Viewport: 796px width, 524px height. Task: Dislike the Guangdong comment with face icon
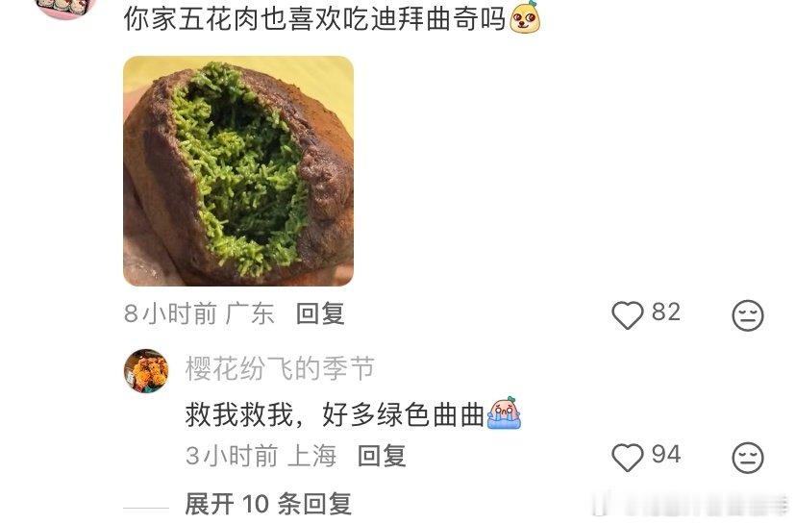[747, 315]
